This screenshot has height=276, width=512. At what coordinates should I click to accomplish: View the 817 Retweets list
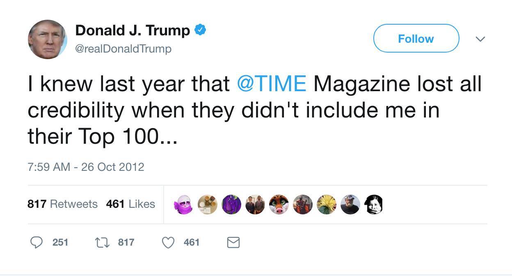click(x=62, y=204)
